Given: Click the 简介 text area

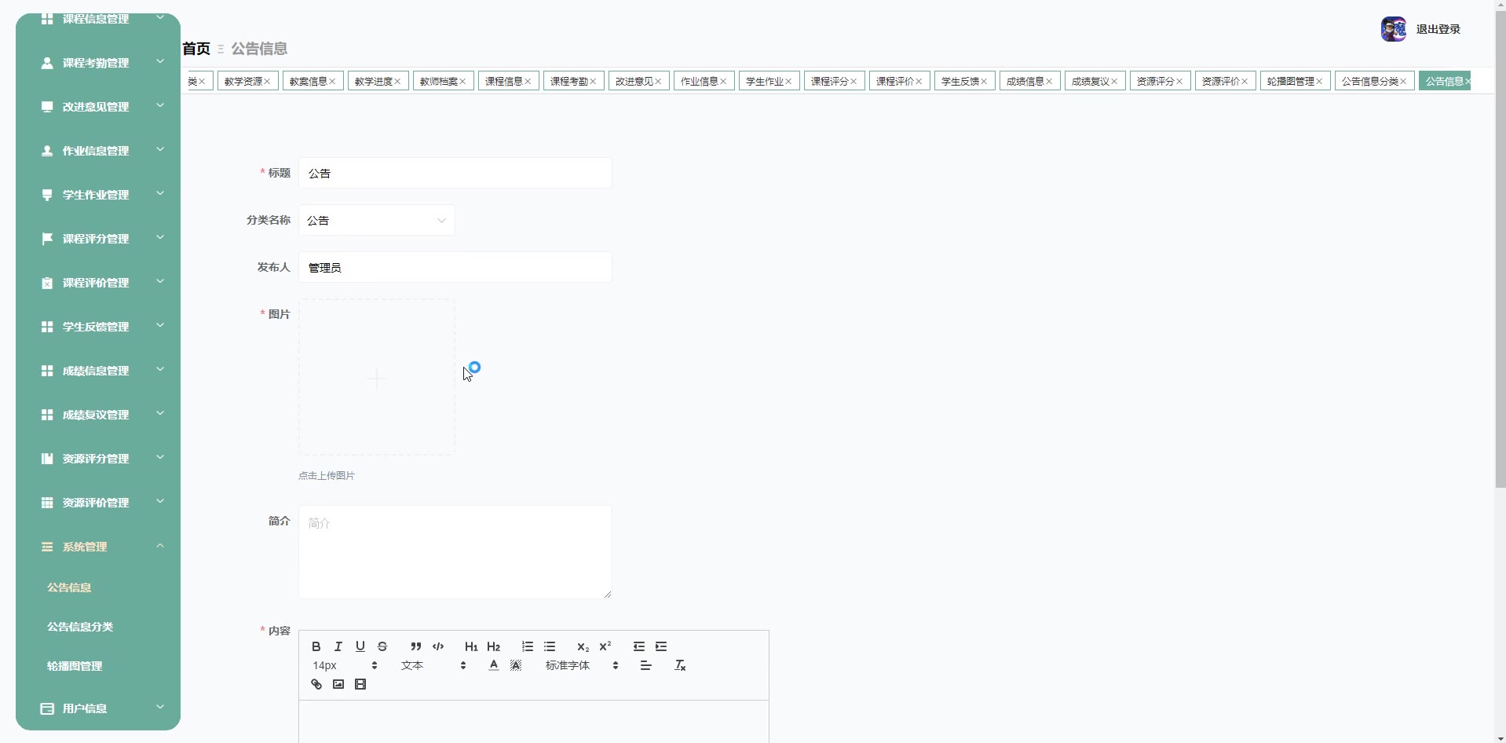Looking at the screenshot, I should [455, 552].
